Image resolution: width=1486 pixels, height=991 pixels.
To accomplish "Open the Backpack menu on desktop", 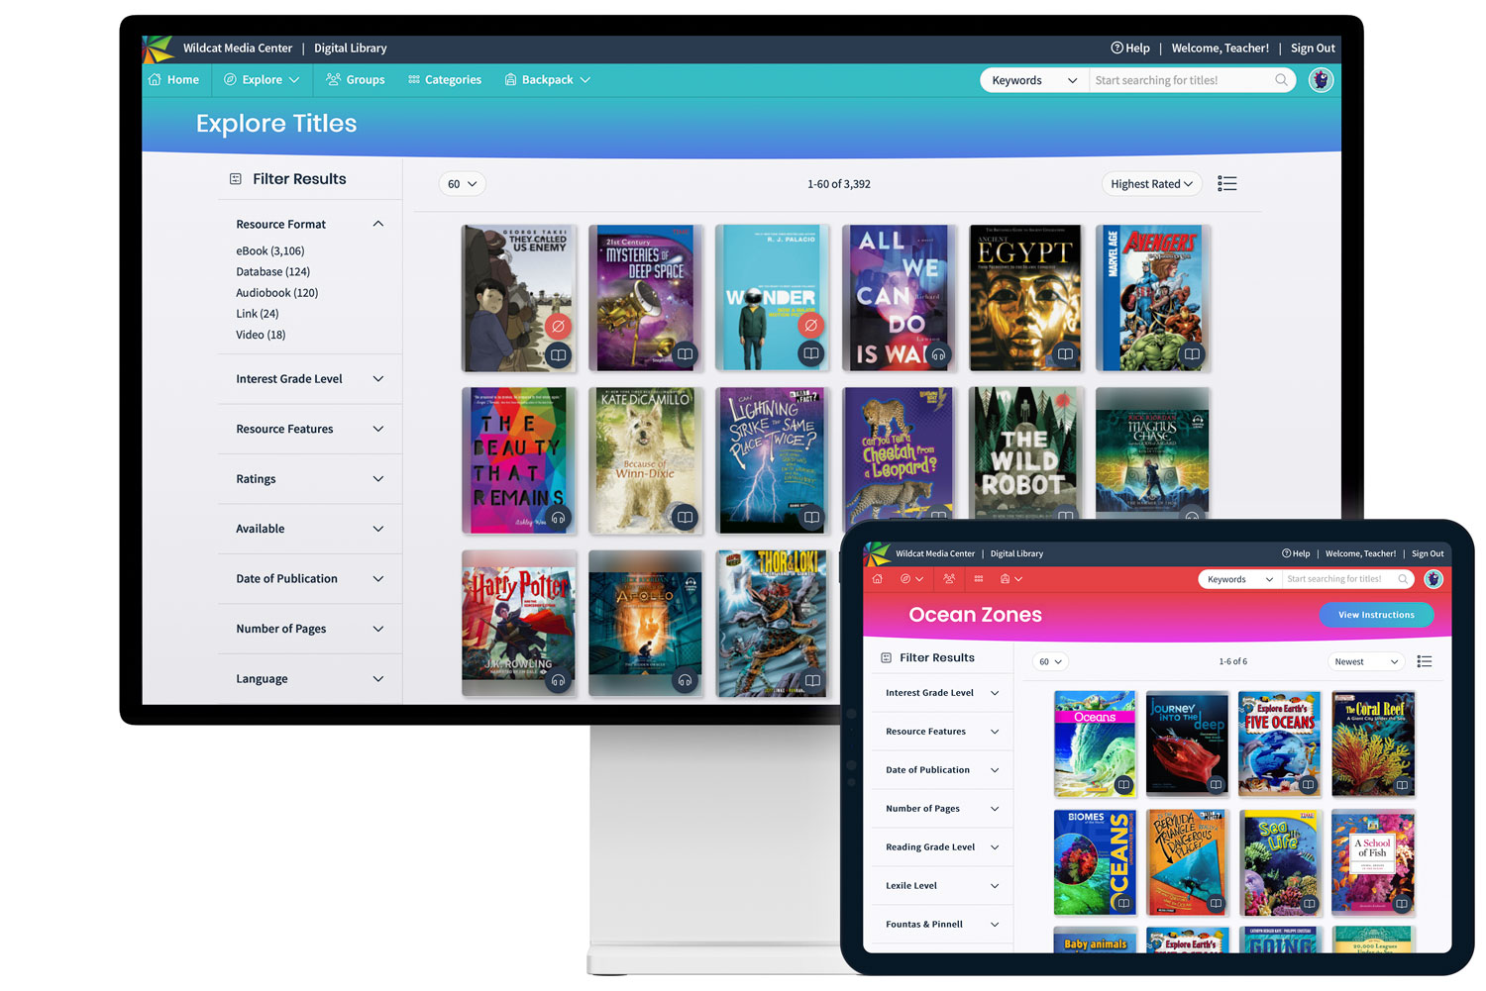I will pyautogui.click(x=547, y=79).
